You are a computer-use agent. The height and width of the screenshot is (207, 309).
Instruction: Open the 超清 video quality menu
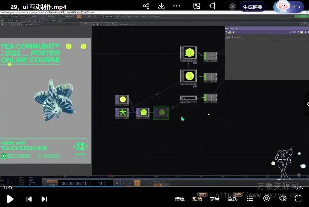[198, 199]
